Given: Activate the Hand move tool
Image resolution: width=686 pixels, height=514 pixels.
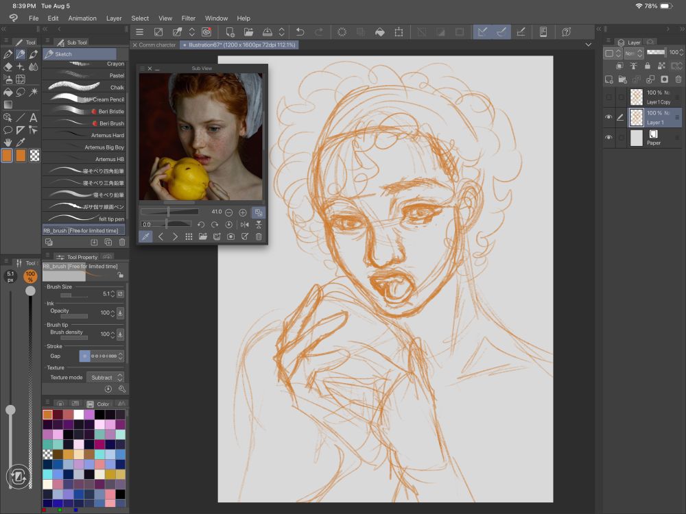Looking at the screenshot, I should pyautogui.click(x=8, y=143).
